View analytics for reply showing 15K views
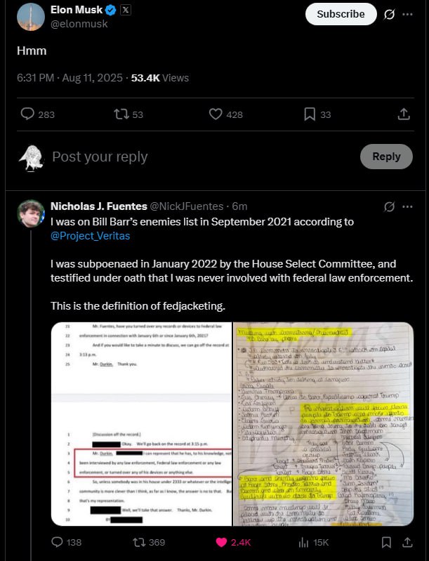This screenshot has width=429, height=561. coord(313,543)
